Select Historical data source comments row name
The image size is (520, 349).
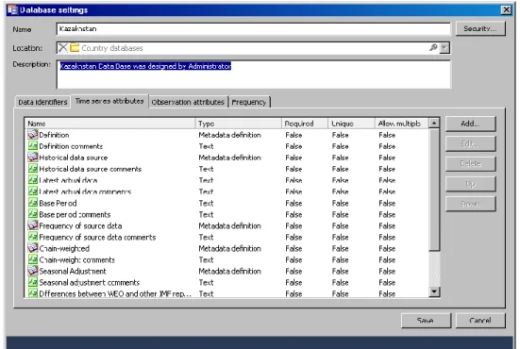click(91, 169)
